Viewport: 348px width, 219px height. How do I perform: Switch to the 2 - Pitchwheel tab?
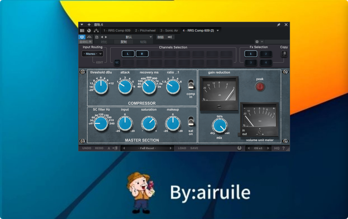coord(145,31)
